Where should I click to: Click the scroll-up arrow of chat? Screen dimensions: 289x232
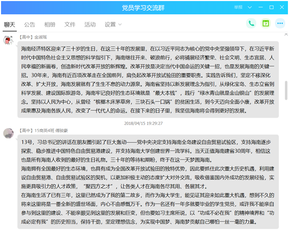click(x=286, y=34)
